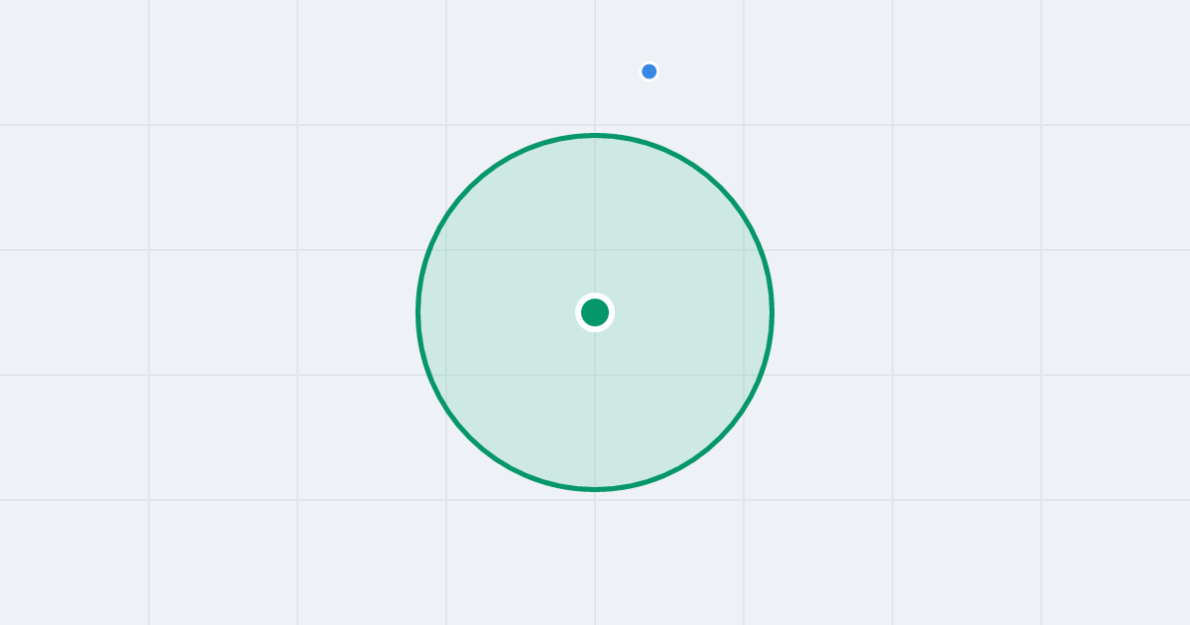The image size is (1190, 625).
Task: Click the green circle's rightmost edge
Action: [772, 312]
